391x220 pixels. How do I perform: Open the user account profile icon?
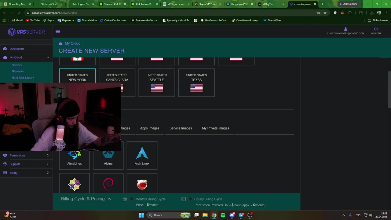pos(345,29)
